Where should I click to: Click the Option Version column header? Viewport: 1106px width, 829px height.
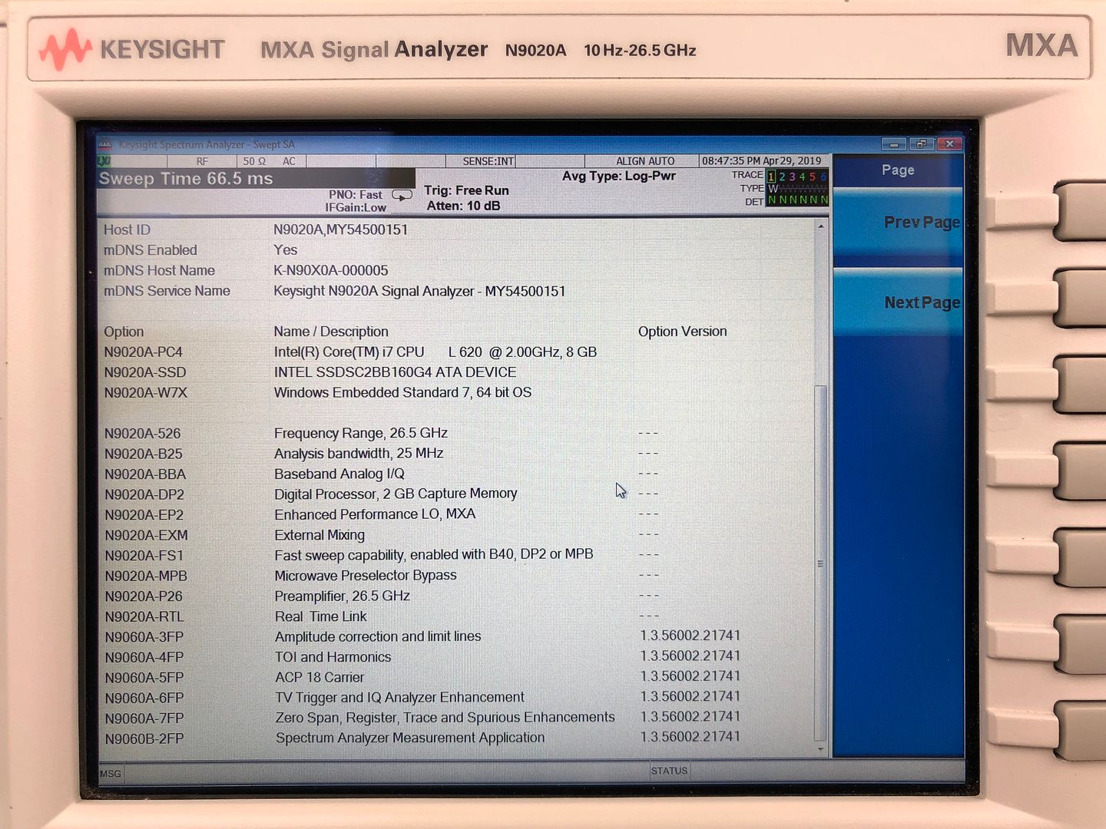tap(682, 332)
